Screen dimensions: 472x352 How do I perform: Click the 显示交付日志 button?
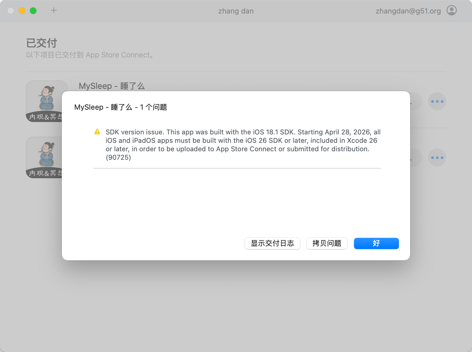(272, 243)
